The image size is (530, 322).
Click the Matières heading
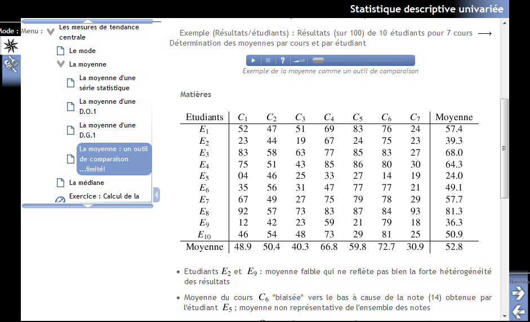point(195,95)
